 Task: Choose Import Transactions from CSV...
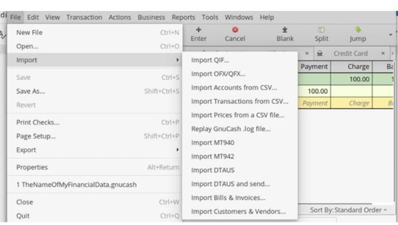point(240,101)
